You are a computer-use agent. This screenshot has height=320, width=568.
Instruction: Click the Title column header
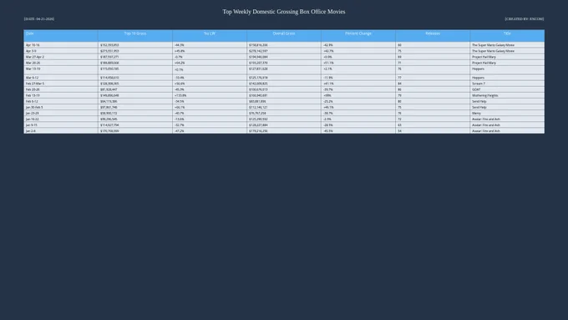pos(507,36)
